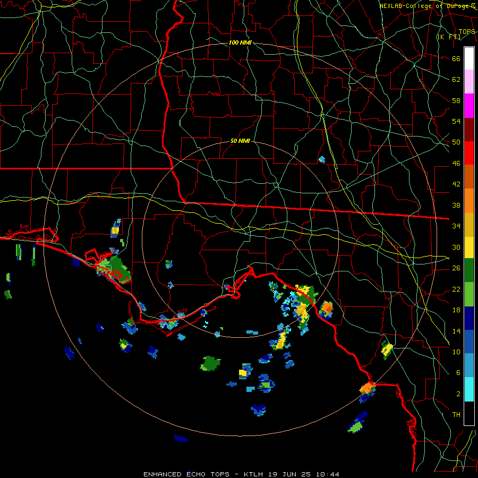The height and width of the screenshot is (478, 478).
Task: Click the legend value 58
Action: coord(456,100)
